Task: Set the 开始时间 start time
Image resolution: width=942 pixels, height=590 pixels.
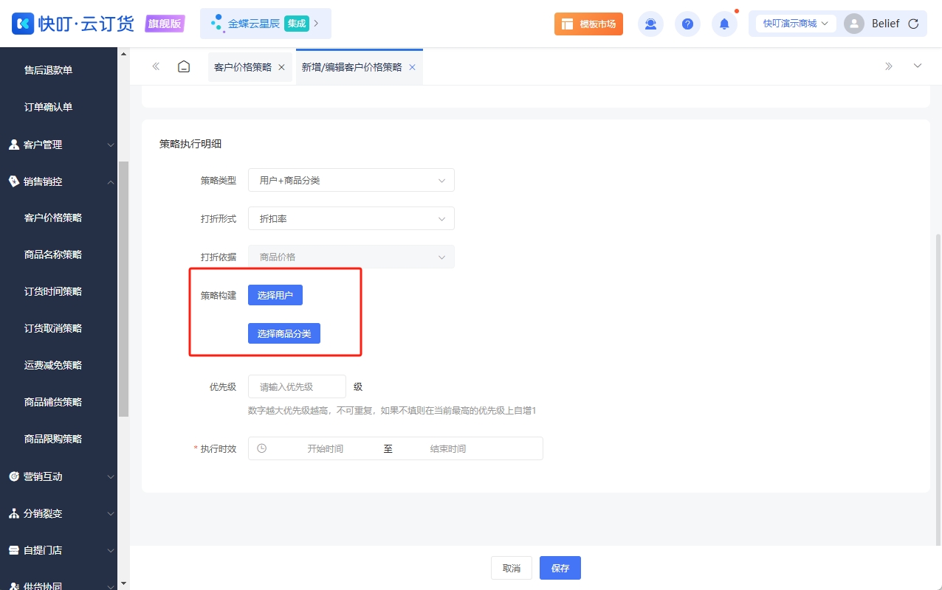Action: [326, 448]
